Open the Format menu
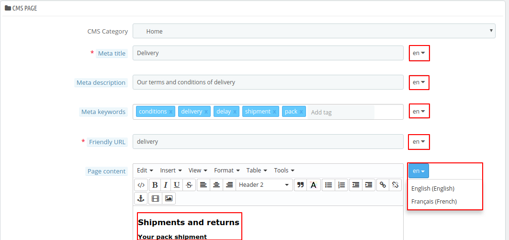 tap(226, 171)
